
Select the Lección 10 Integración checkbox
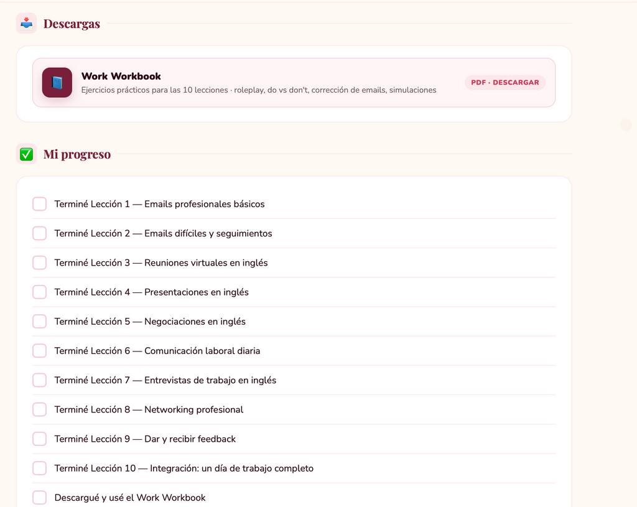click(40, 468)
